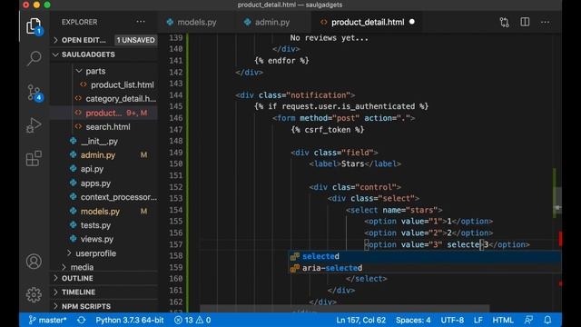Image resolution: width=581 pixels, height=327 pixels.
Task: Change language mode HTML
Action: [503, 320]
